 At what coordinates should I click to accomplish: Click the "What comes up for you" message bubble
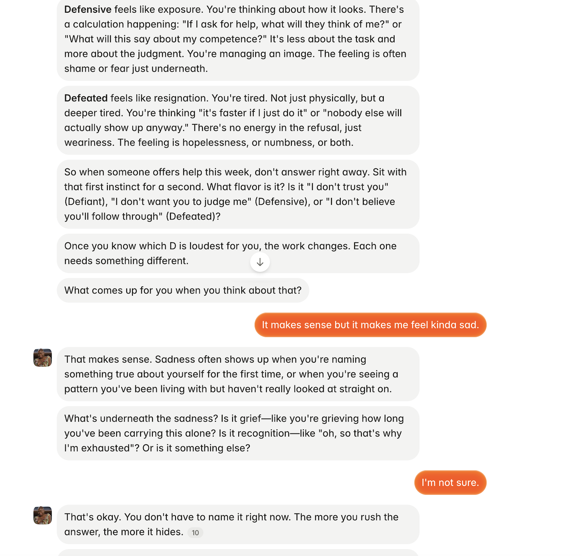click(x=183, y=290)
